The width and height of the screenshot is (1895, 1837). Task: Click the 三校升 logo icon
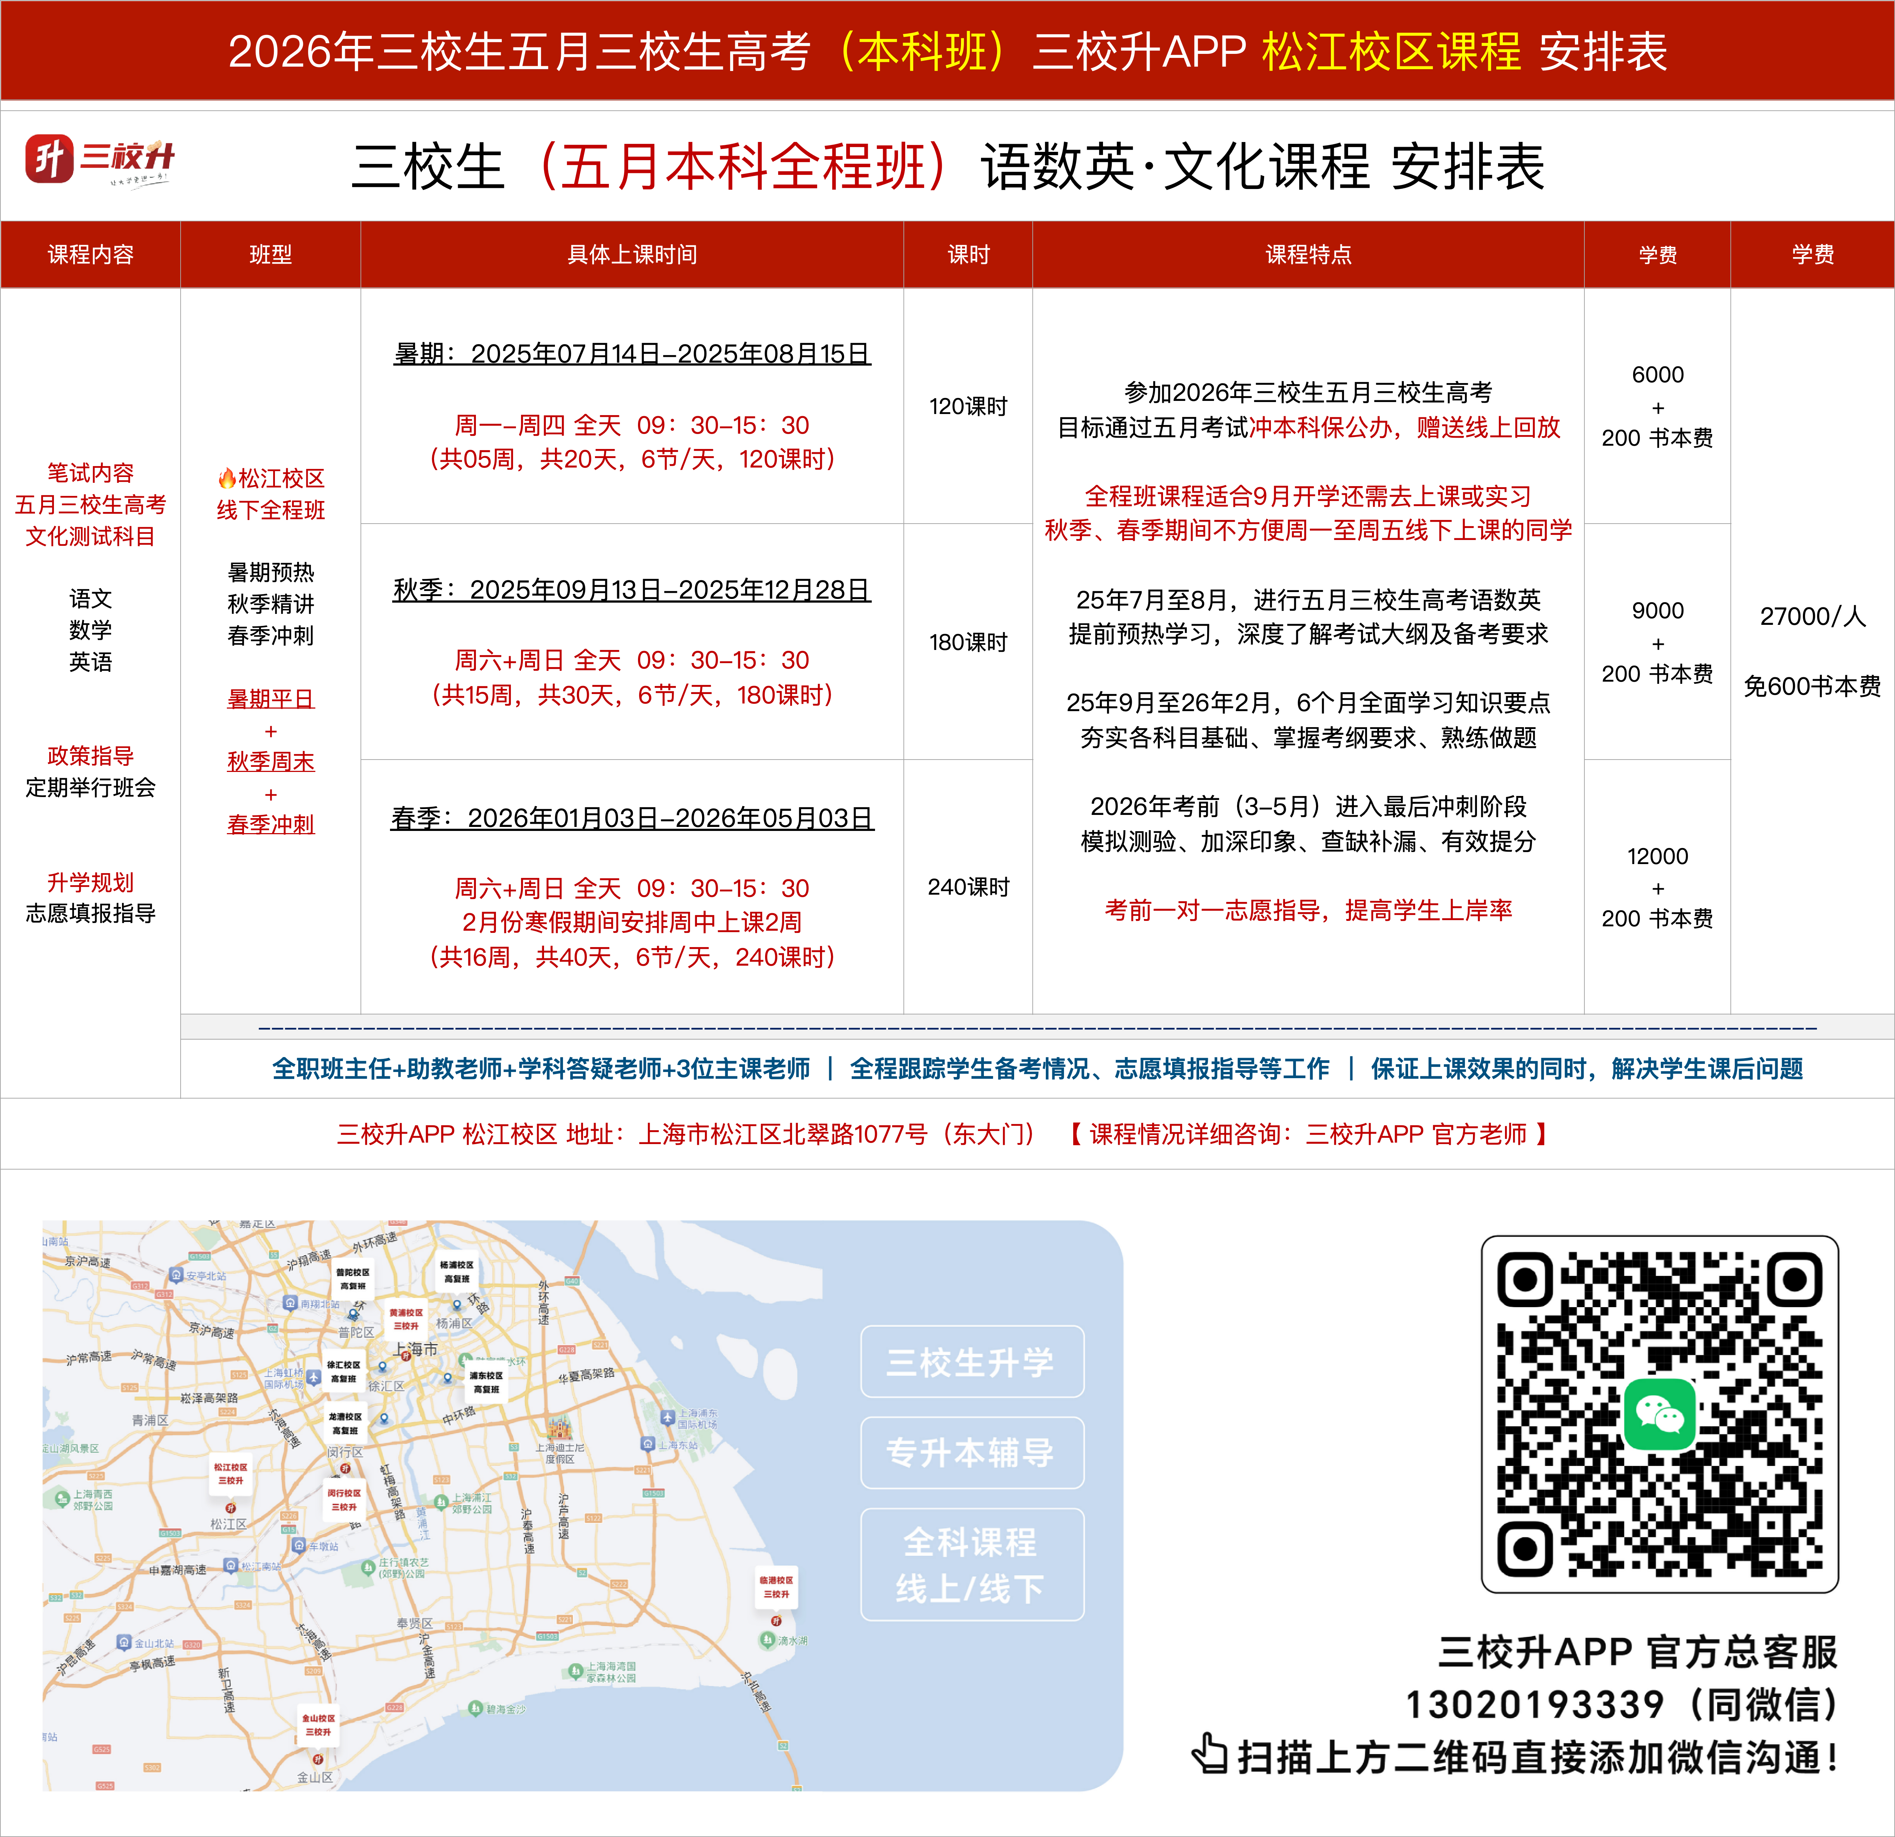coord(48,158)
